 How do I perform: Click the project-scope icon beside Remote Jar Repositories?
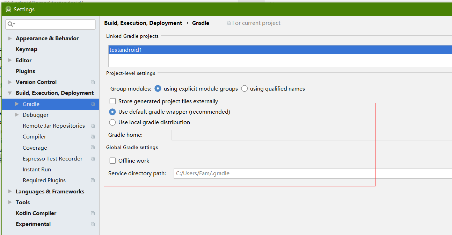click(93, 126)
